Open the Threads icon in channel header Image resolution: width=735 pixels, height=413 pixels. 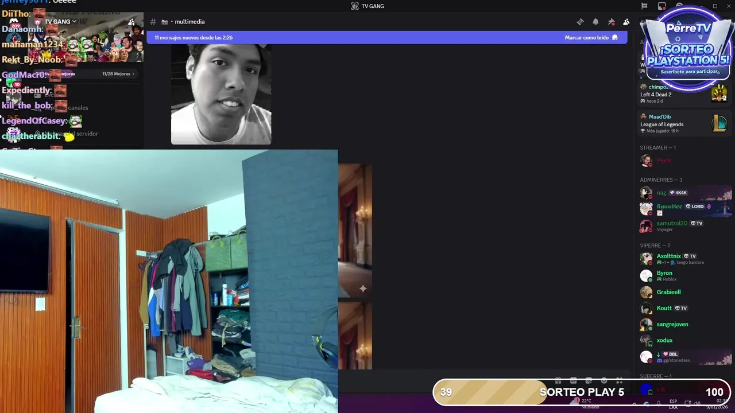[580, 22]
